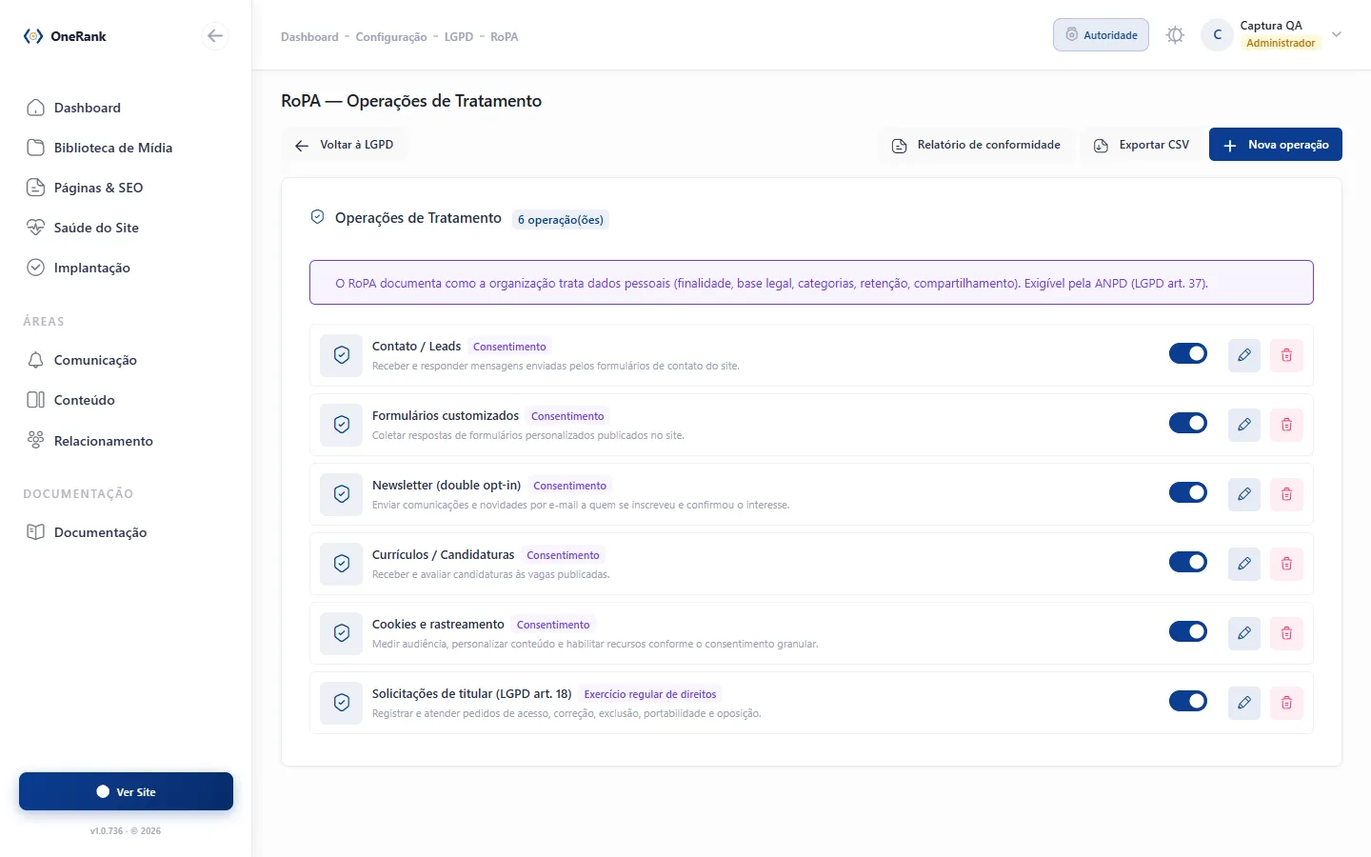Viewport: 1371px width, 857px height.
Task: Edit the Contato / Leads operation
Action: tap(1244, 355)
